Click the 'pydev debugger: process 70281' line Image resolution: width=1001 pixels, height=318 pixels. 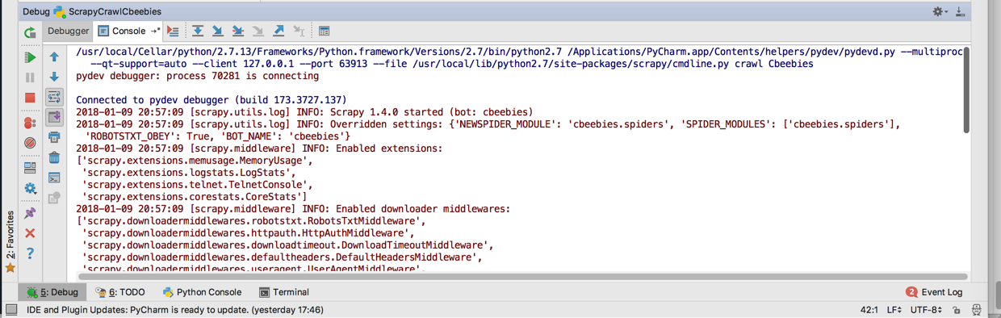(x=197, y=76)
